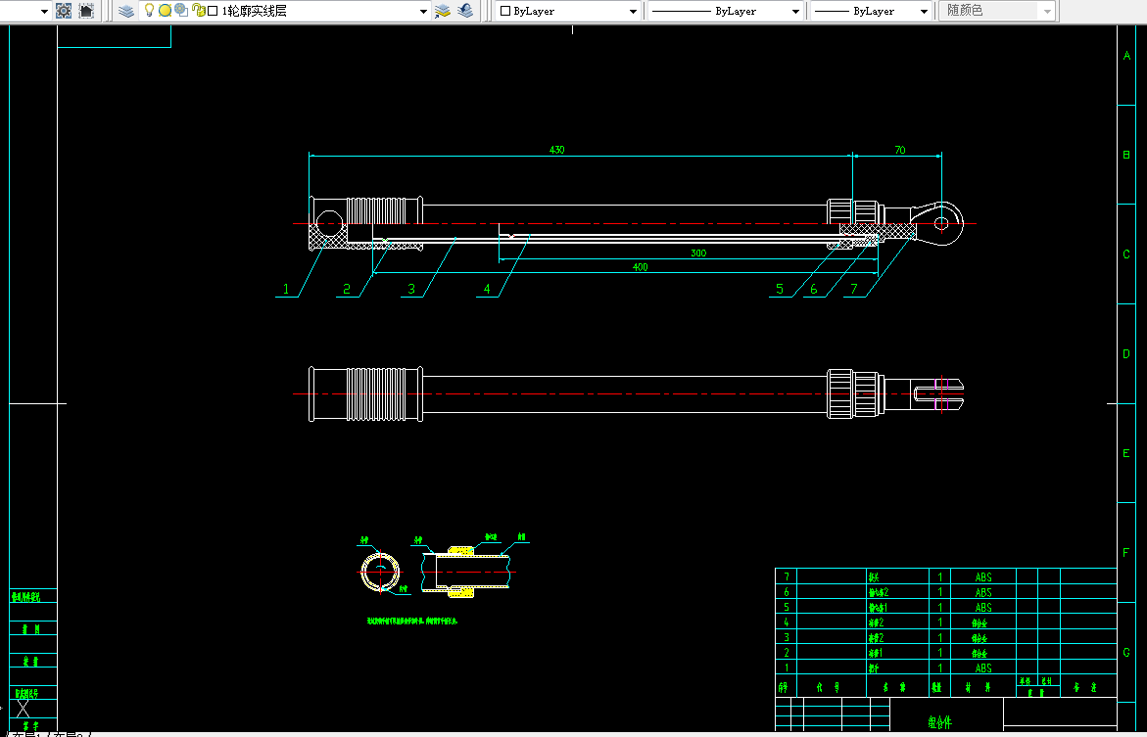Click the 随颜色 plot style dropdown
Screen dimensions: 1147x737
[x=996, y=11]
